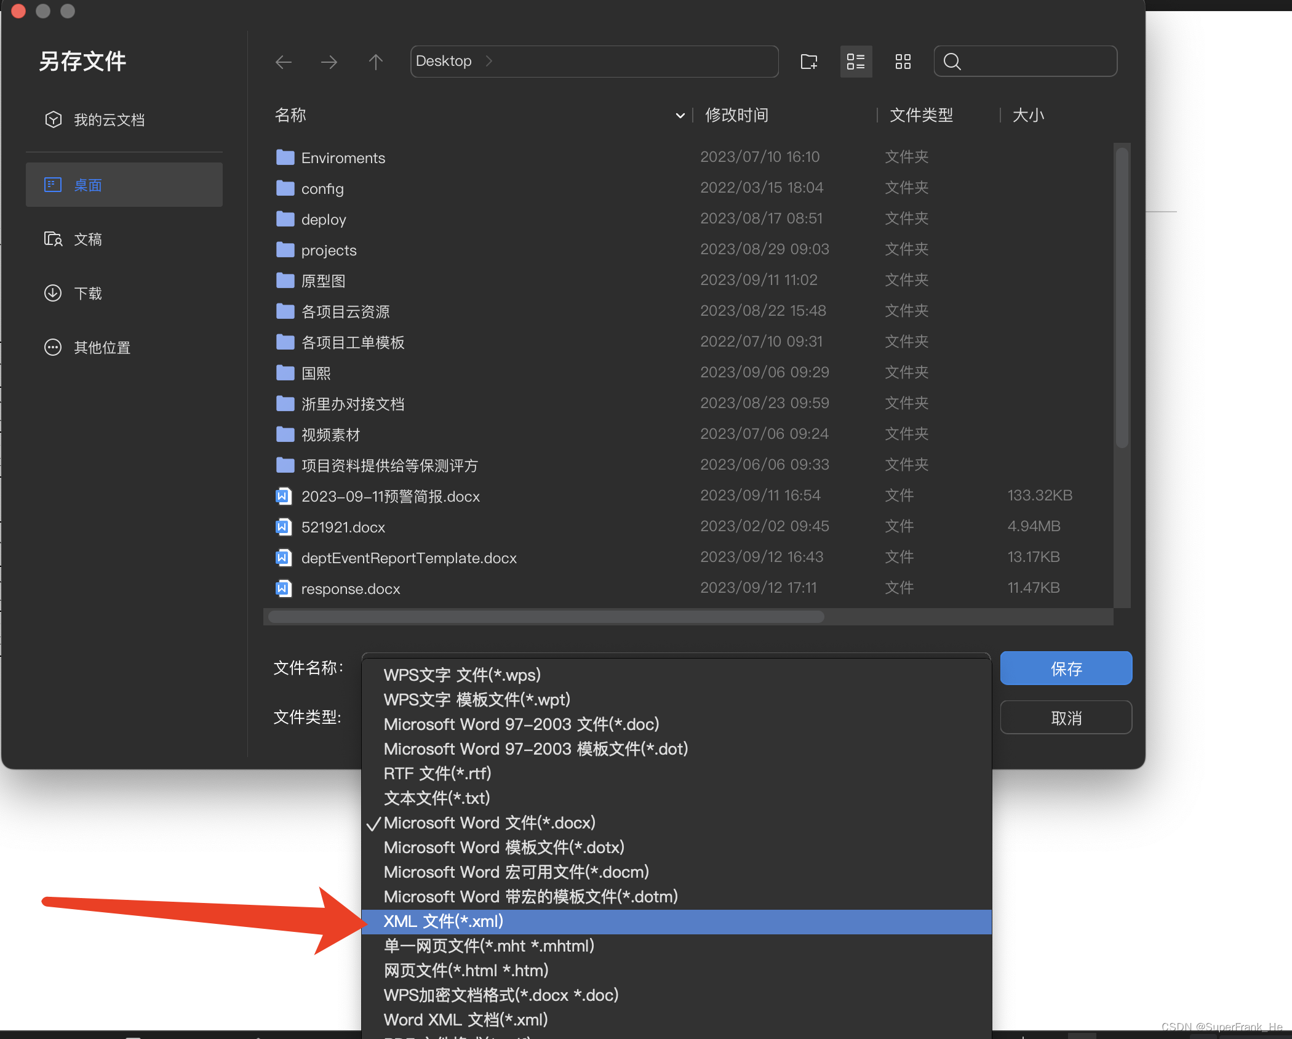This screenshot has width=1292, height=1039.
Task: Open My Cloud Documents location
Action: (x=109, y=120)
